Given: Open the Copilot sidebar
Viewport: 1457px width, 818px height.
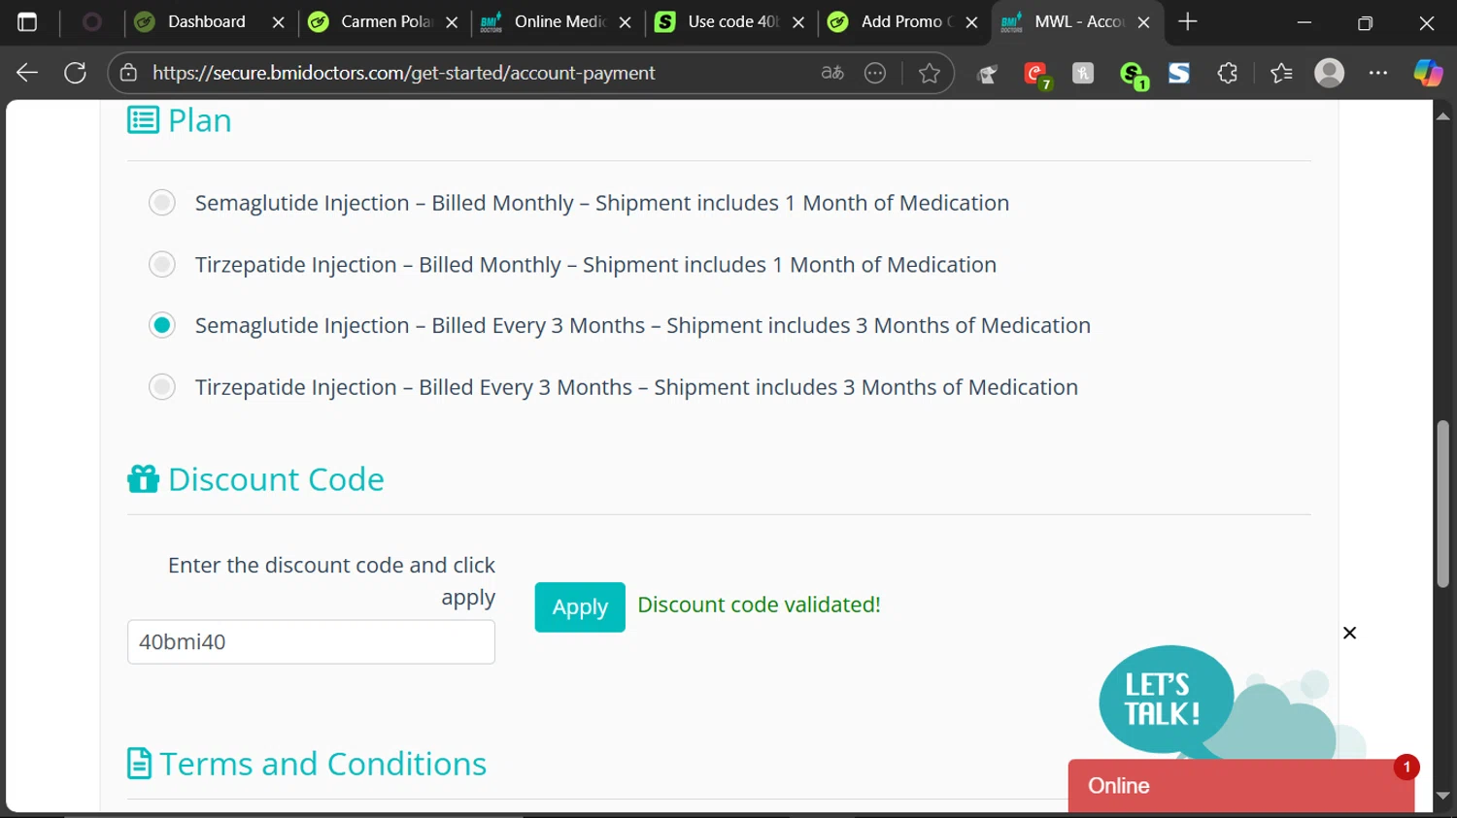Looking at the screenshot, I should point(1428,73).
